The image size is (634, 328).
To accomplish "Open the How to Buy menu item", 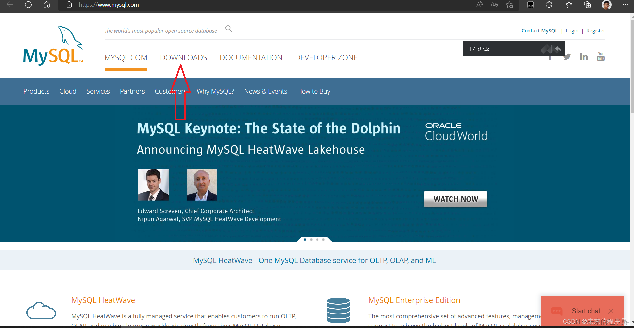I will tap(314, 91).
